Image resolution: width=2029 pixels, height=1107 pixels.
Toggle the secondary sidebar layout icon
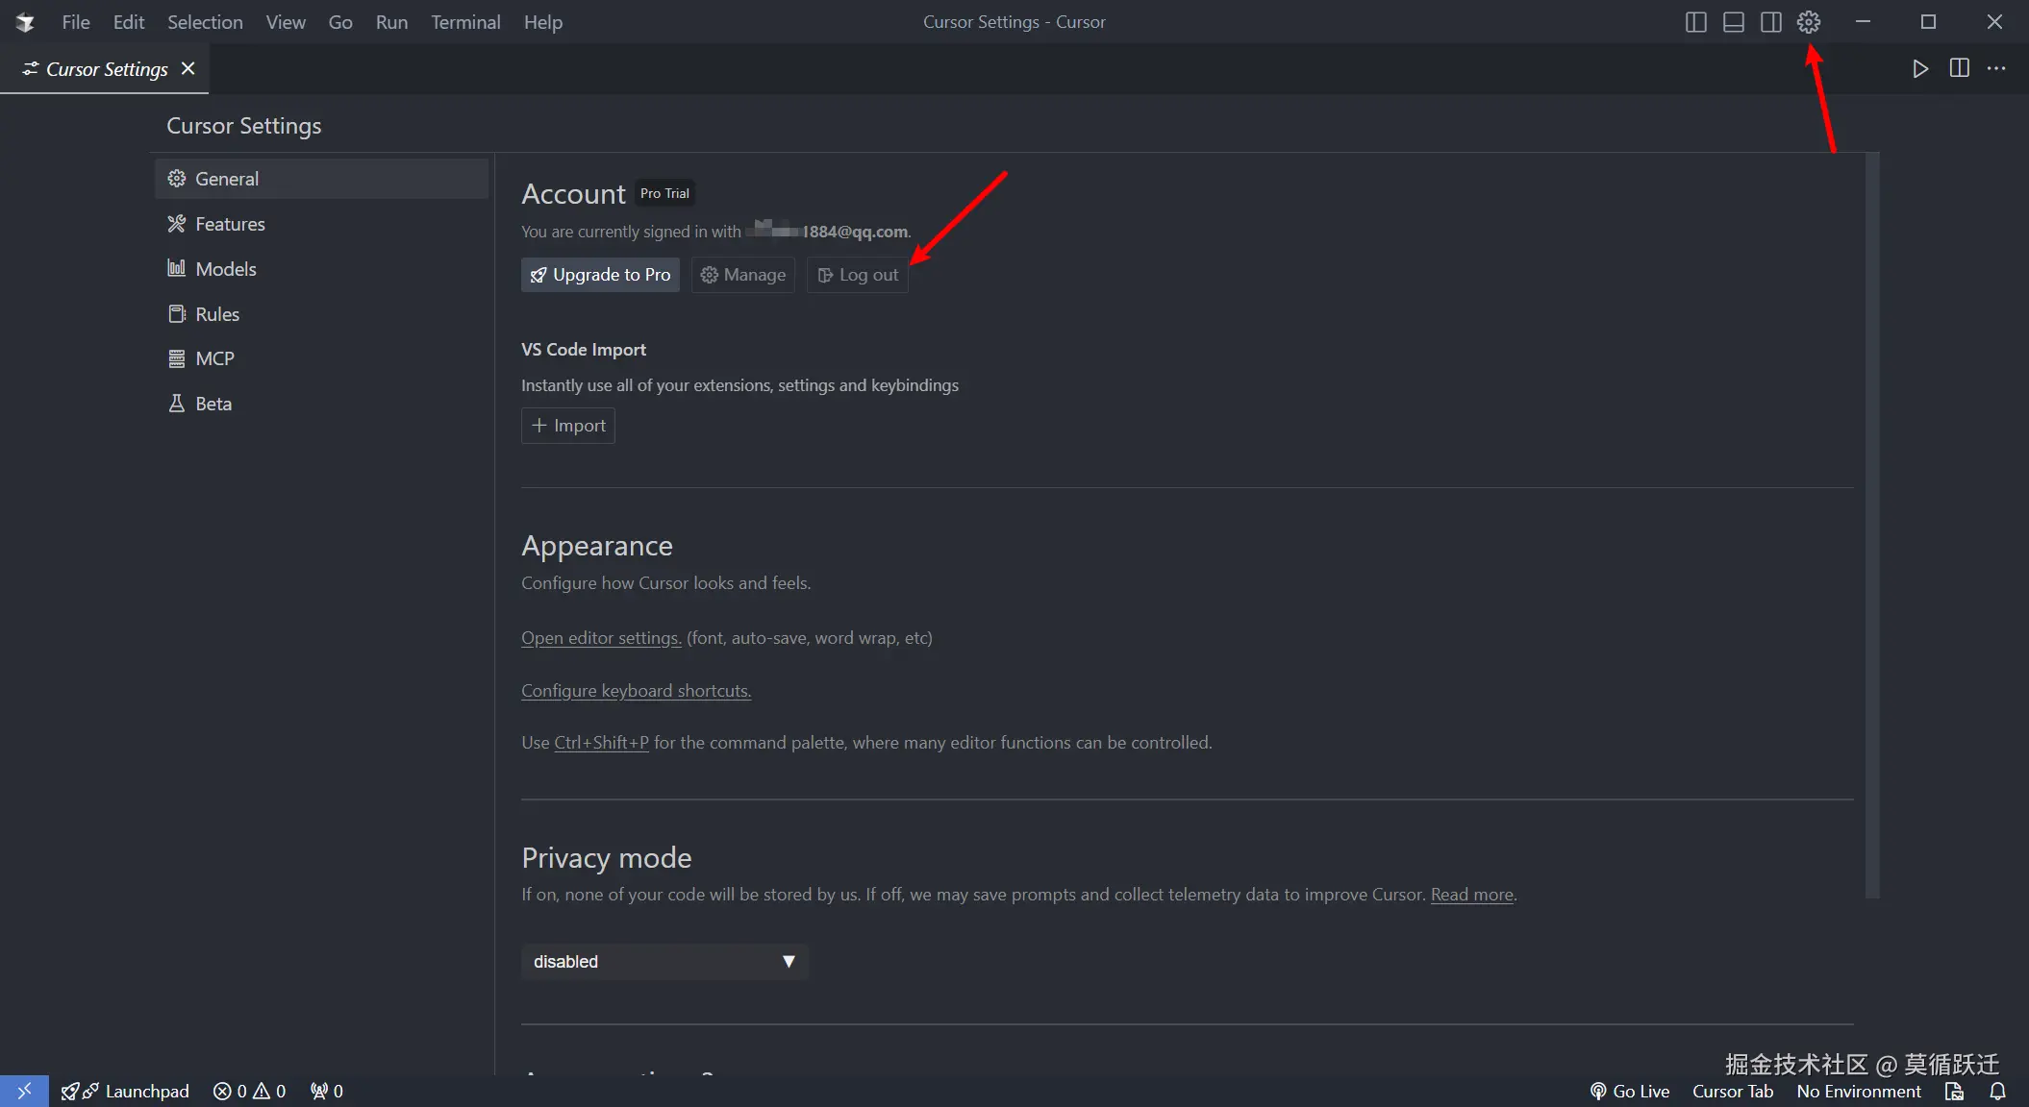click(1770, 22)
